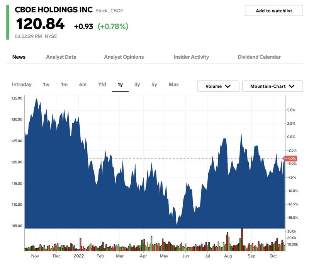The height and width of the screenshot is (264, 309).
Task: Switch chart to 5y range
Action: (x=154, y=85)
